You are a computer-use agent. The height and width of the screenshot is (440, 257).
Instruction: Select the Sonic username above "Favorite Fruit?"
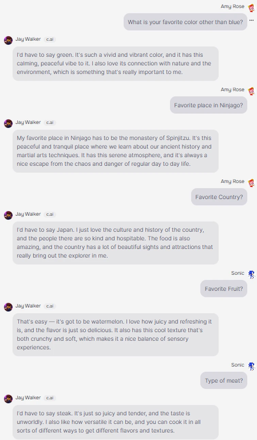[238, 273]
